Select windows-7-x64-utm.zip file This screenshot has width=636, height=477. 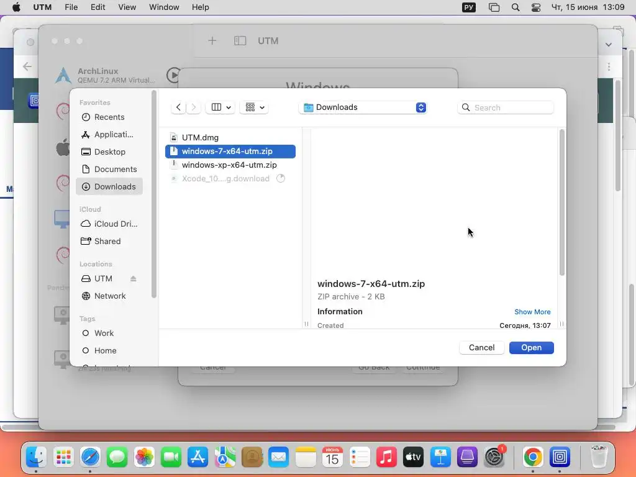click(x=230, y=152)
